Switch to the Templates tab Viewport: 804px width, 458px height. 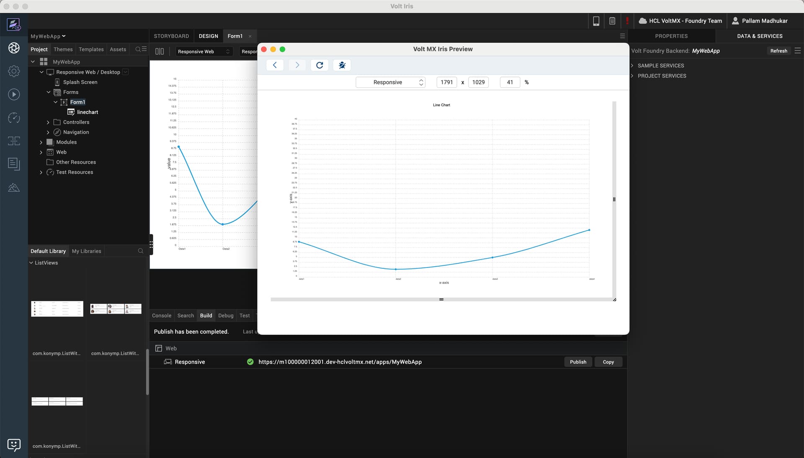pyautogui.click(x=91, y=49)
